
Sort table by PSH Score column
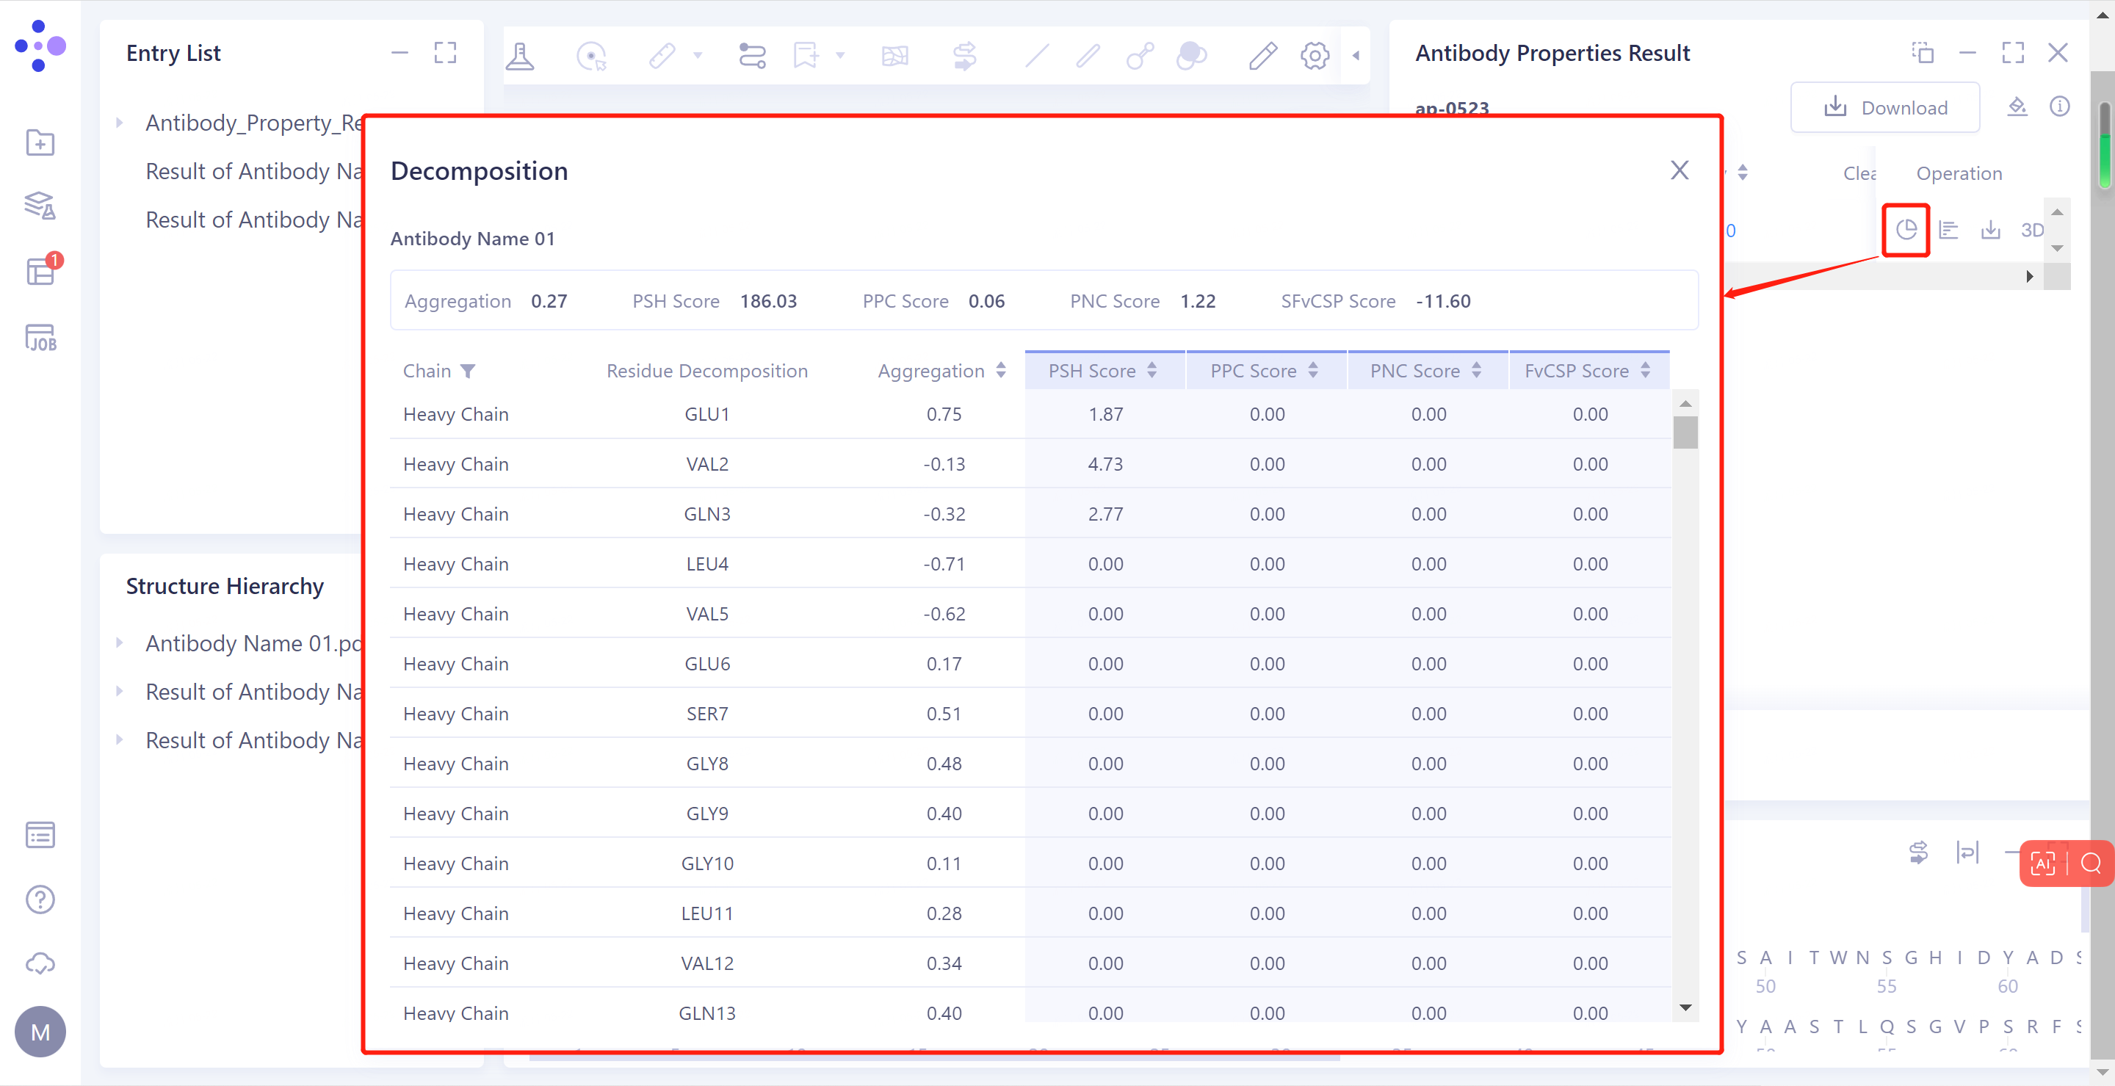1152,371
